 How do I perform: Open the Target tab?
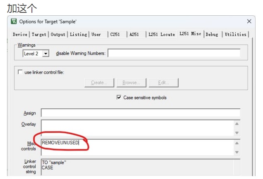(x=39, y=34)
